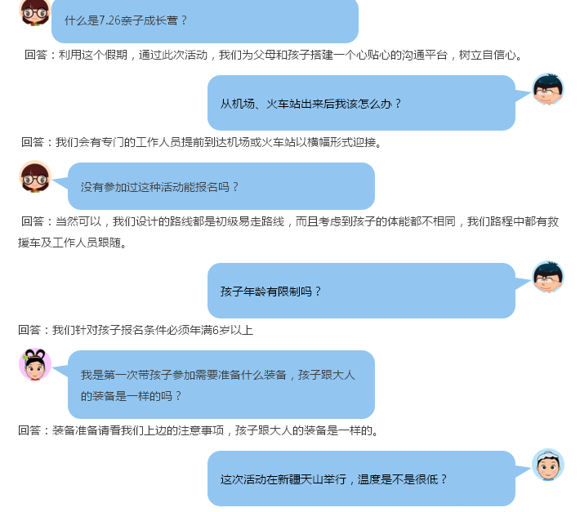Click the white-cap boy avatar beside 新疆天山 question

pos(548,465)
